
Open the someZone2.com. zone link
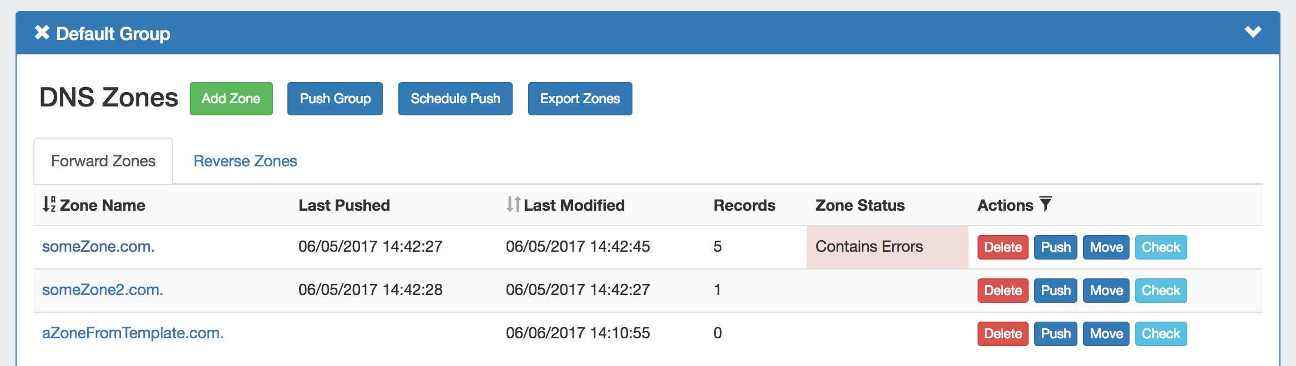click(103, 290)
